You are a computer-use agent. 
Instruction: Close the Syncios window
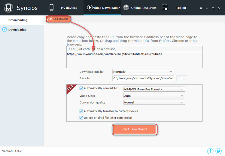(219, 8)
